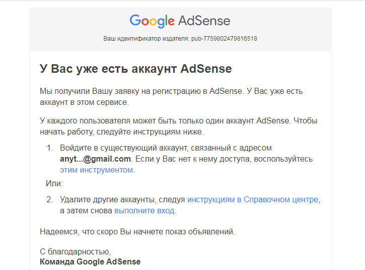Click the bold anyt...@gmail.com address
Viewport: 365px width, 270px height.
[95, 159]
